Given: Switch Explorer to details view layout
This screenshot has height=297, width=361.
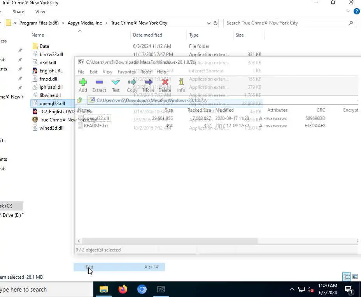Looking at the screenshot, I should click(x=347, y=276).
